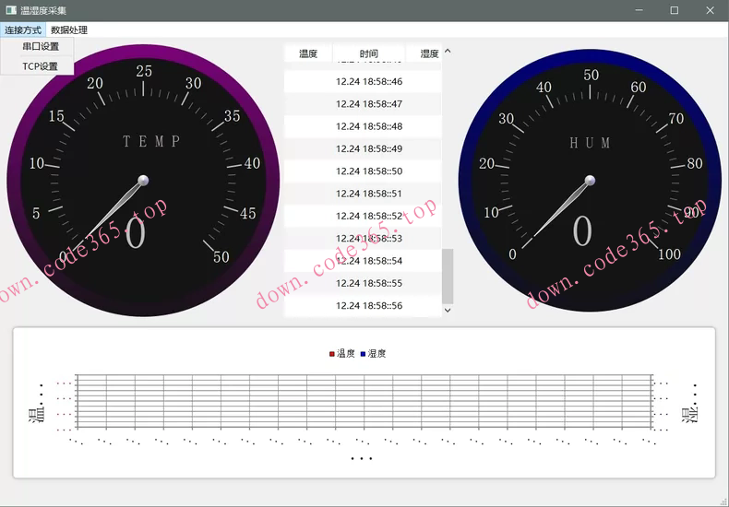Minimize the 温湿度采集 window

(638, 10)
